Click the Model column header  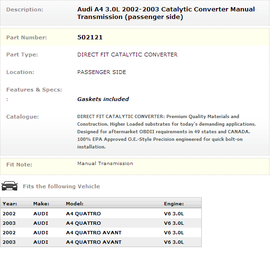click(74, 204)
